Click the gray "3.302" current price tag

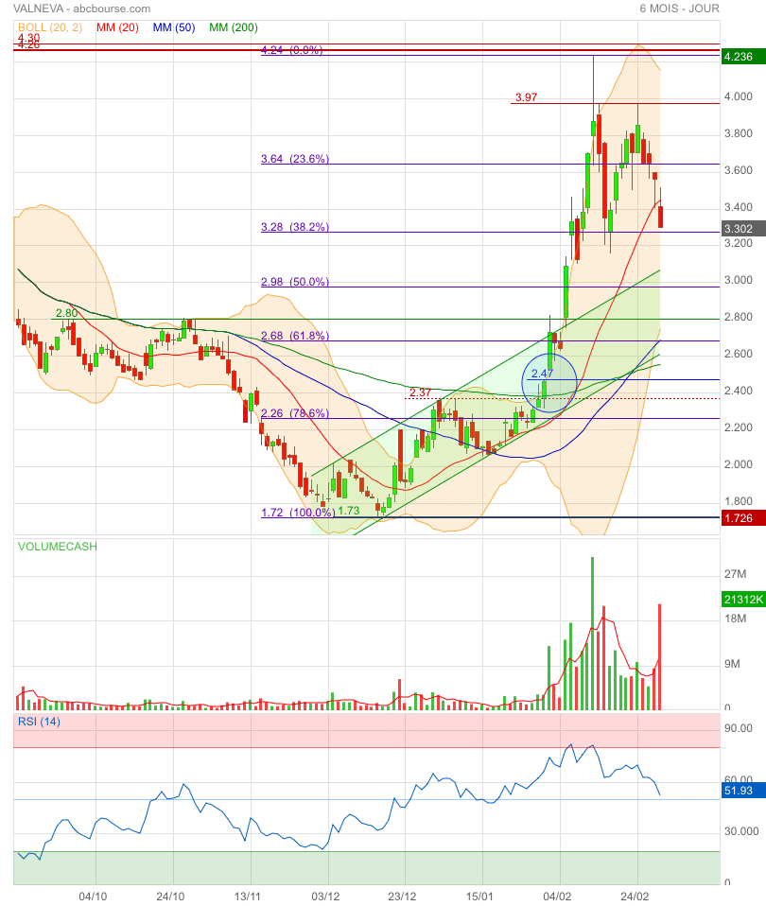click(x=743, y=228)
